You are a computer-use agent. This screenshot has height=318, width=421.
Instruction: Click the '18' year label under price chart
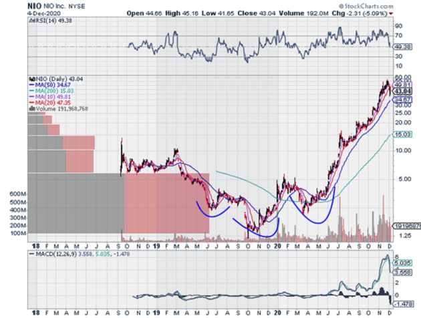(35, 246)
